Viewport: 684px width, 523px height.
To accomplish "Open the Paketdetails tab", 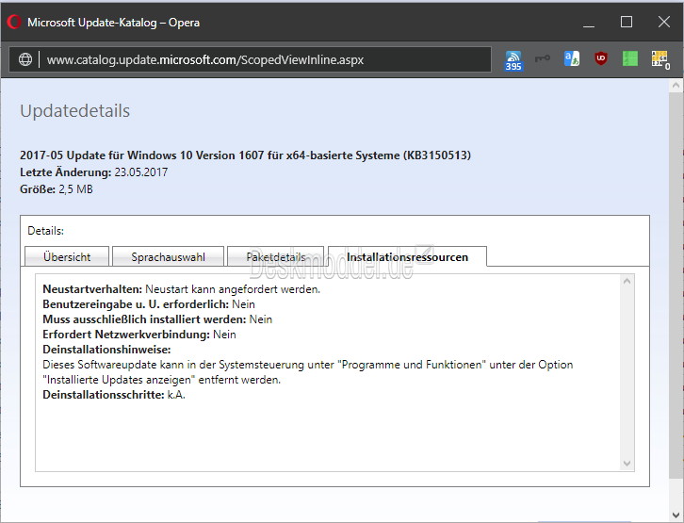I will (x=276, y=256).
